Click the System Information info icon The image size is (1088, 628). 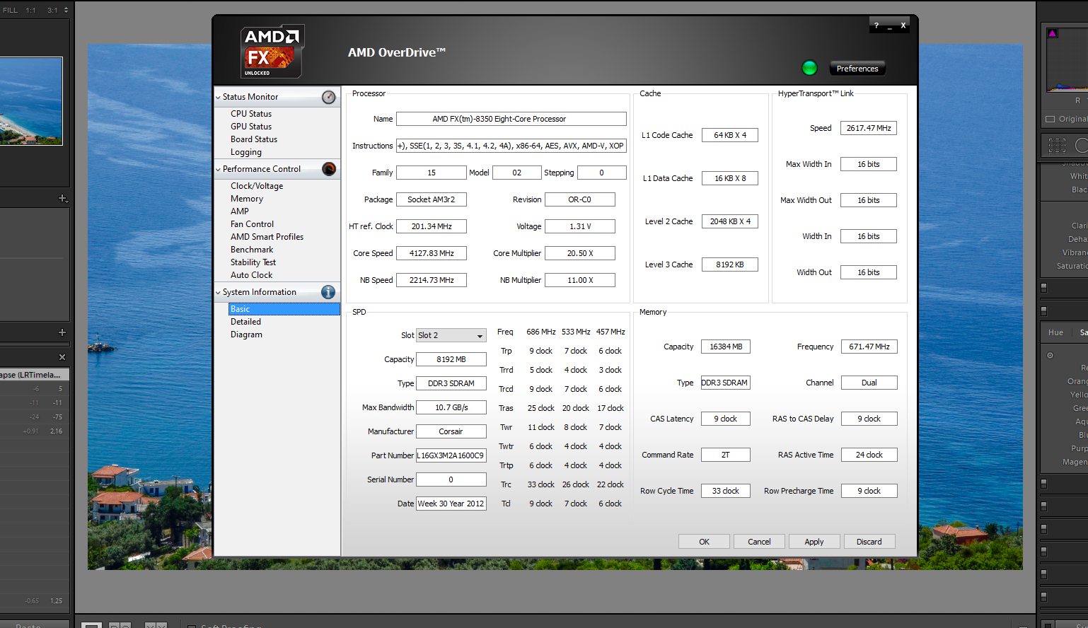pos(328,292)
